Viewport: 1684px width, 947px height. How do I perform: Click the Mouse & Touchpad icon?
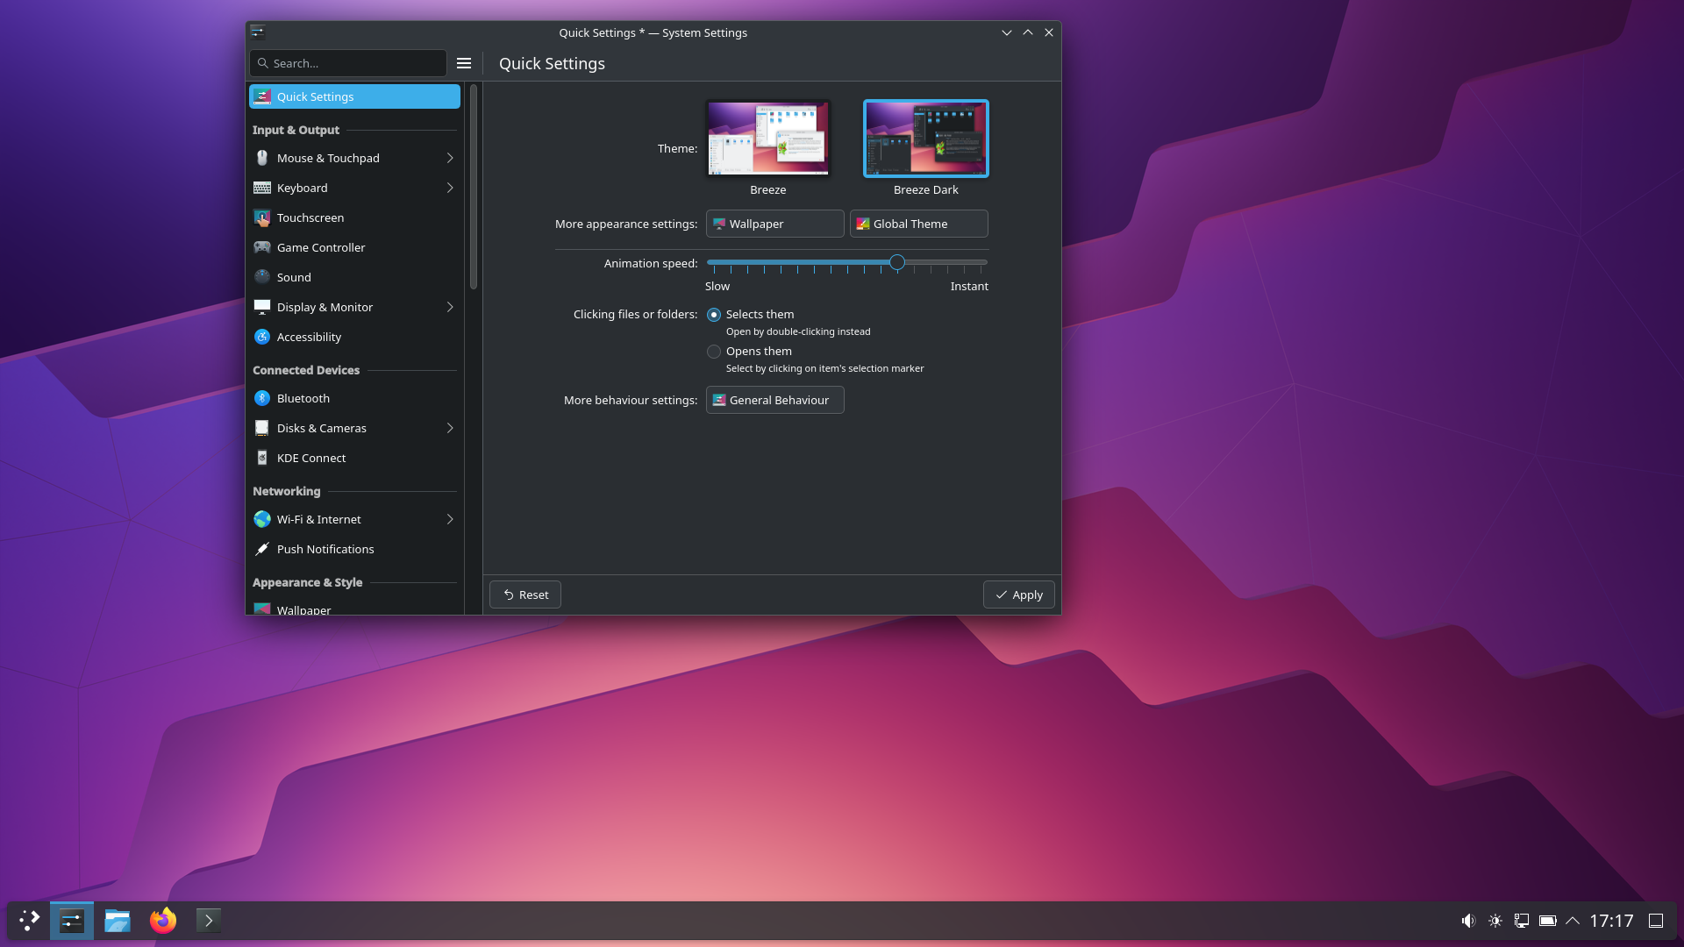262,158
